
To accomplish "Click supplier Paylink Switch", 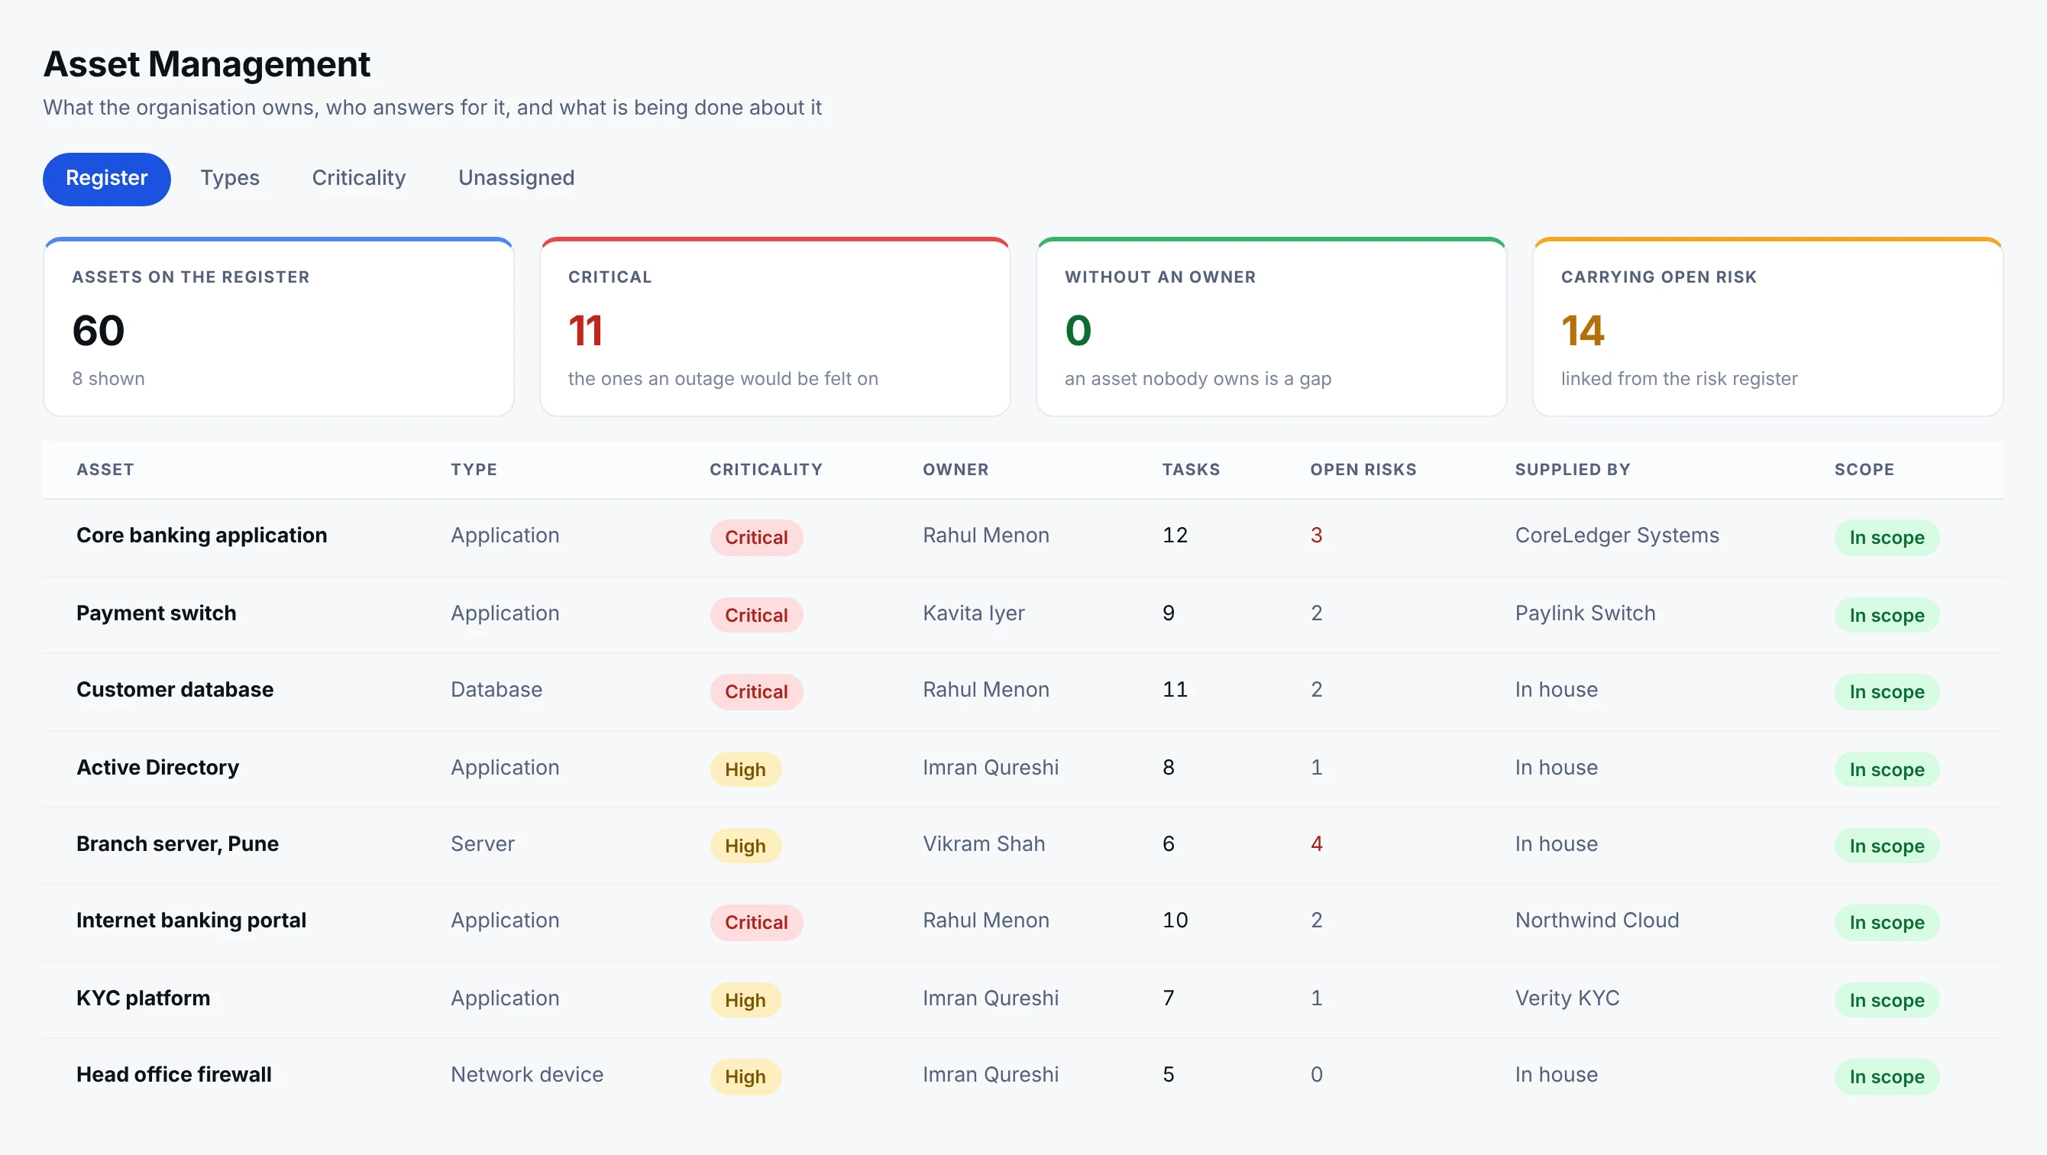I will click(1586, 613).
